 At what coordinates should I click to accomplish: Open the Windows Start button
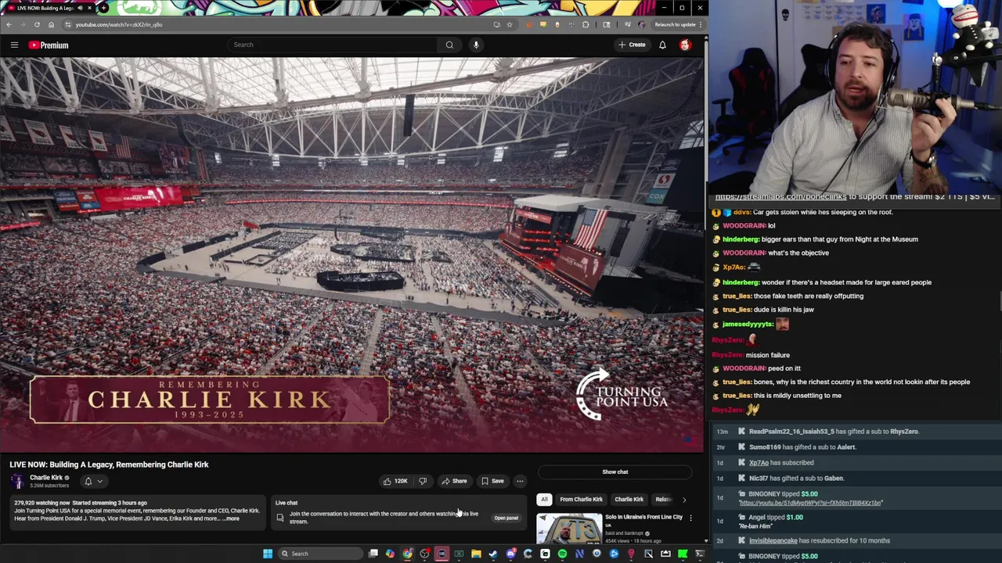tap(268, 554)
